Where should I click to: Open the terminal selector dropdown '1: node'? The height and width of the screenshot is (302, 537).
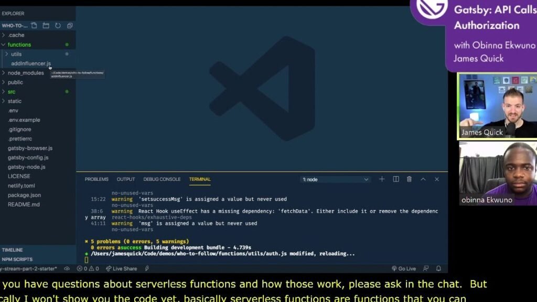(335, 179)
